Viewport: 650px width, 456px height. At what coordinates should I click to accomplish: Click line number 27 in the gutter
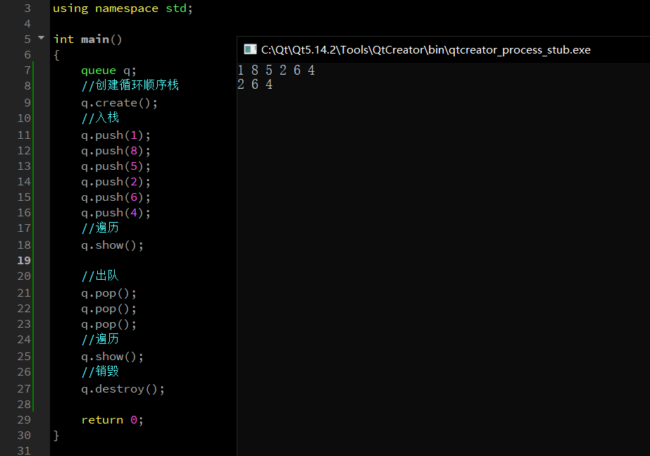click(x=24, y=389)
